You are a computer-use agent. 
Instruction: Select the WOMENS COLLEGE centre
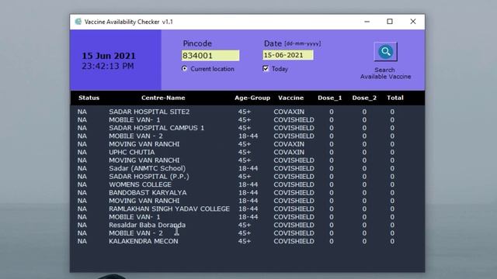(x=140, y=184)
